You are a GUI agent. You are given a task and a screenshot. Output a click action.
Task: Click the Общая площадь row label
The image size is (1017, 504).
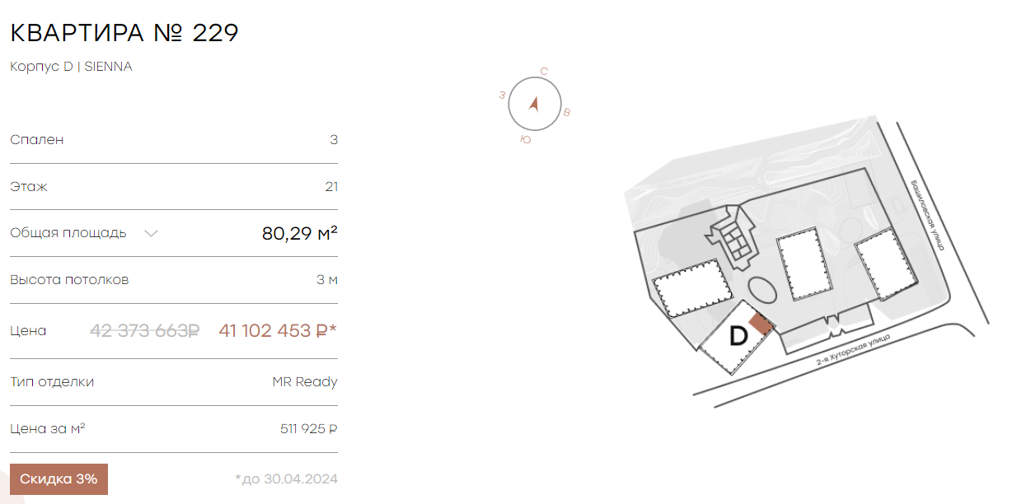click(x=68, y=233)
